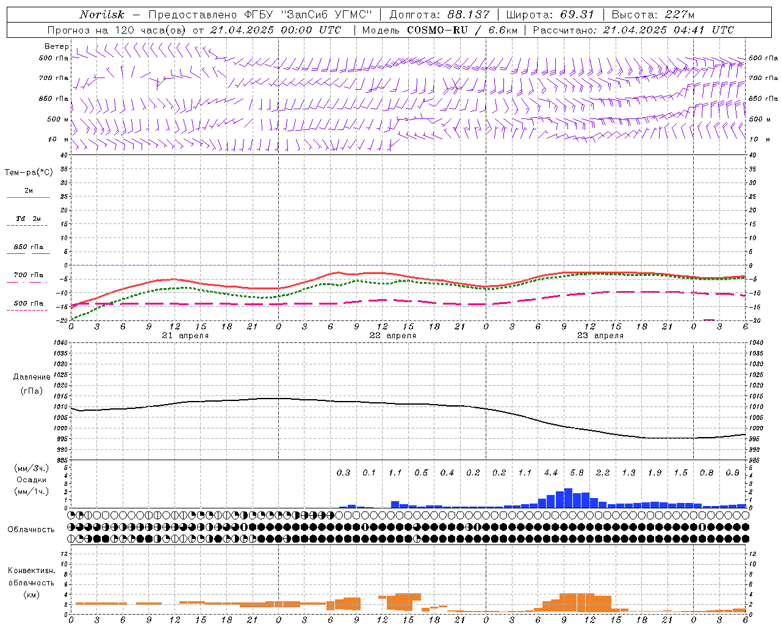Click precipitation total value "0.9"
This screenshot has width=781, height=625.
click(733, 472)
